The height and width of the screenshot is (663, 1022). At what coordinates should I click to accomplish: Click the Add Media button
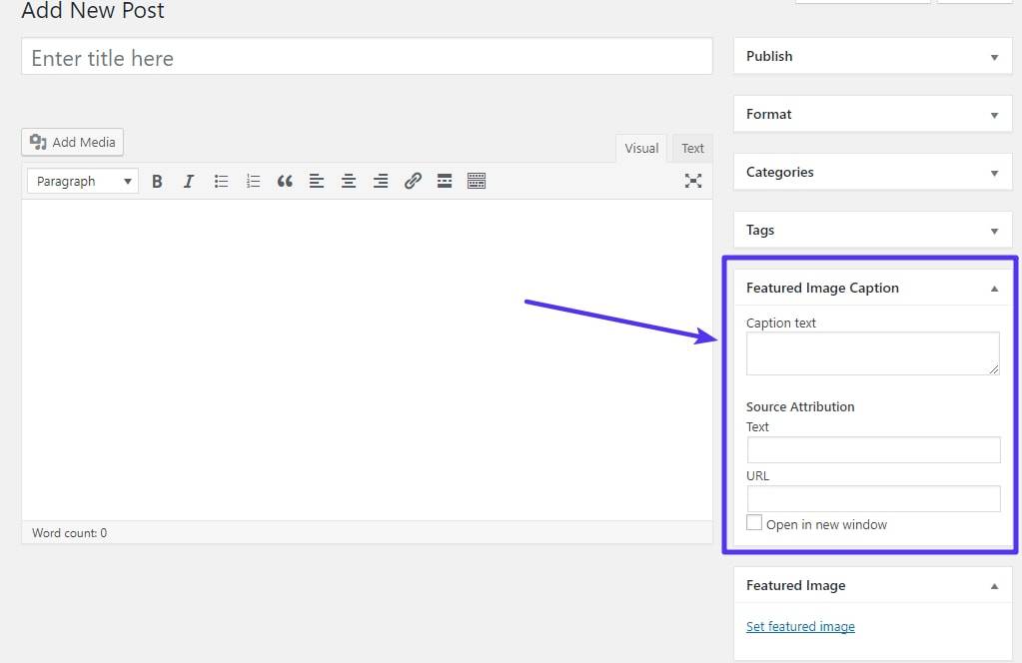tap(73, 142)
